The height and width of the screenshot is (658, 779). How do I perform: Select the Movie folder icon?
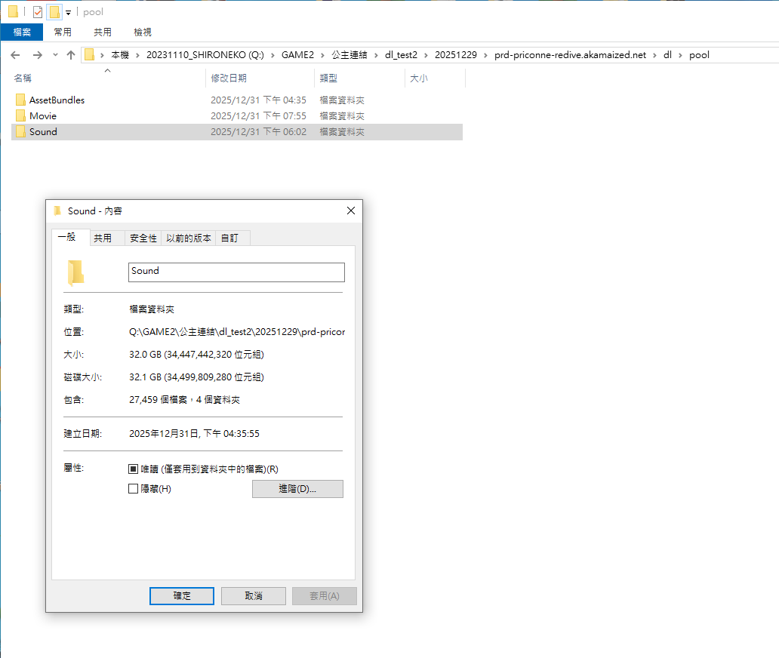pyautogui.click(x=20, y=115)
